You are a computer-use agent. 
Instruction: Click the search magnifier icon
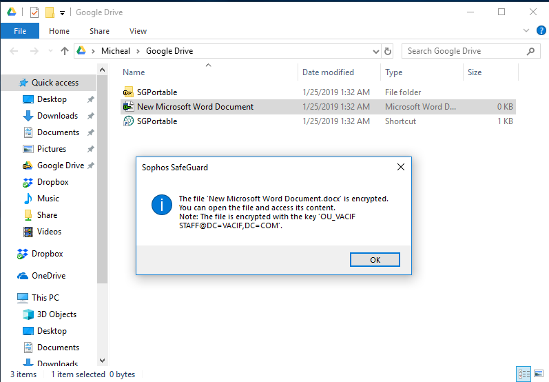pos(531,51)
